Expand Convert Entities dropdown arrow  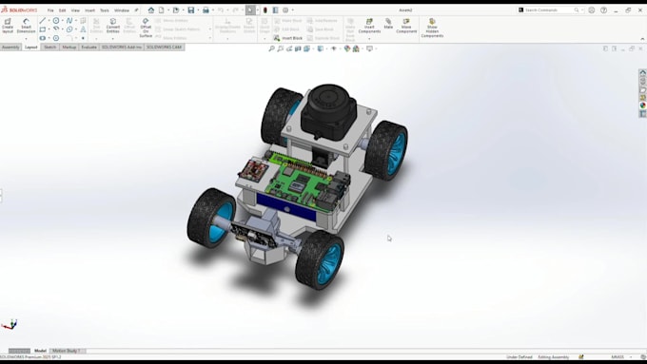(112, 38)
